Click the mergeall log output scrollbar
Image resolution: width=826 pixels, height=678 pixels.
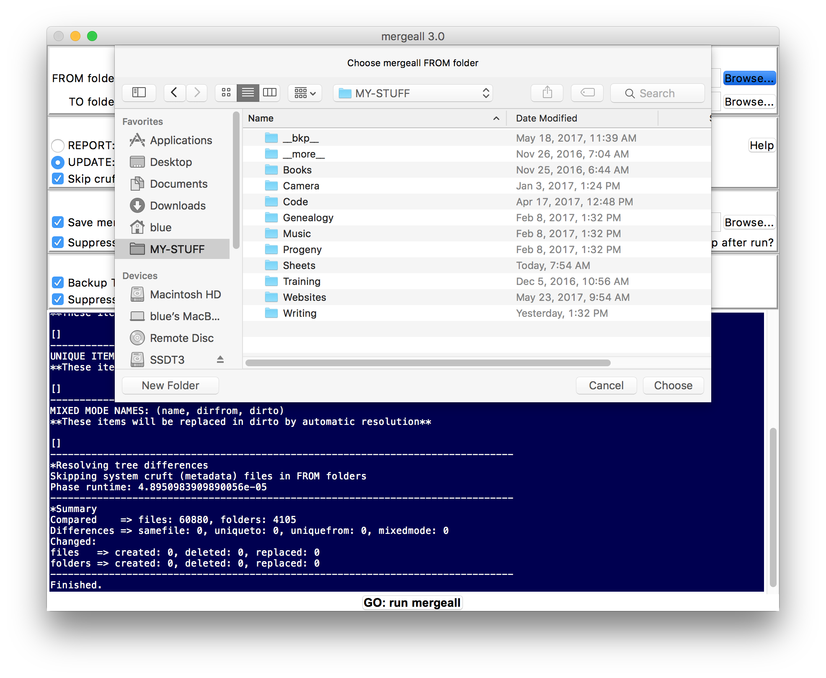coord(773,507)
